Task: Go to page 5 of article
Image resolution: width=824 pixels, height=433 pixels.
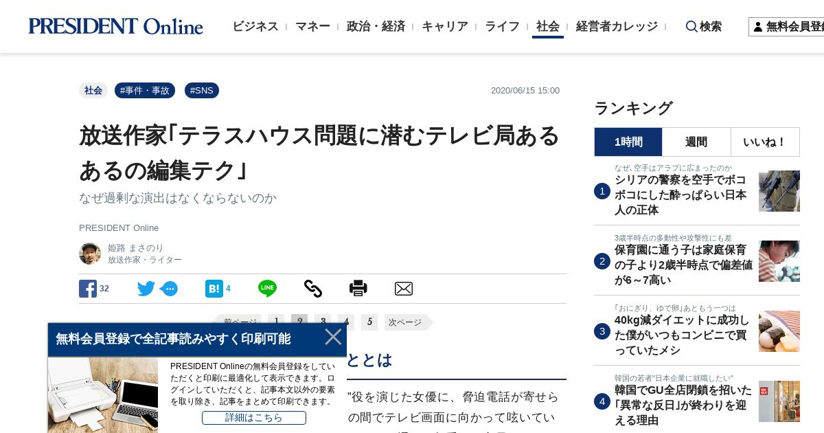Action: (369, 322)
